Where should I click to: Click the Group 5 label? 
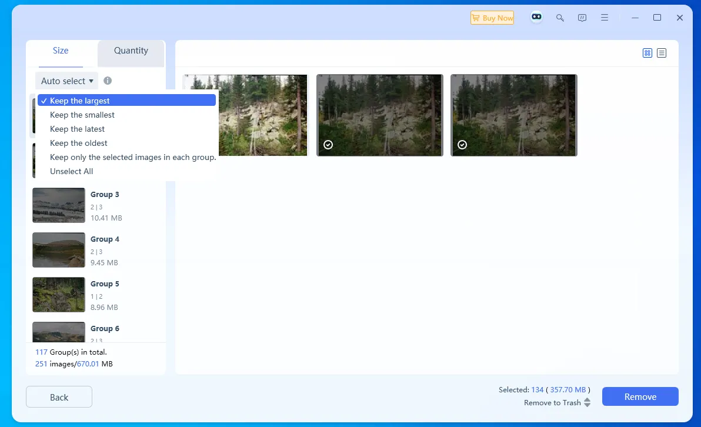coord(105,284)
